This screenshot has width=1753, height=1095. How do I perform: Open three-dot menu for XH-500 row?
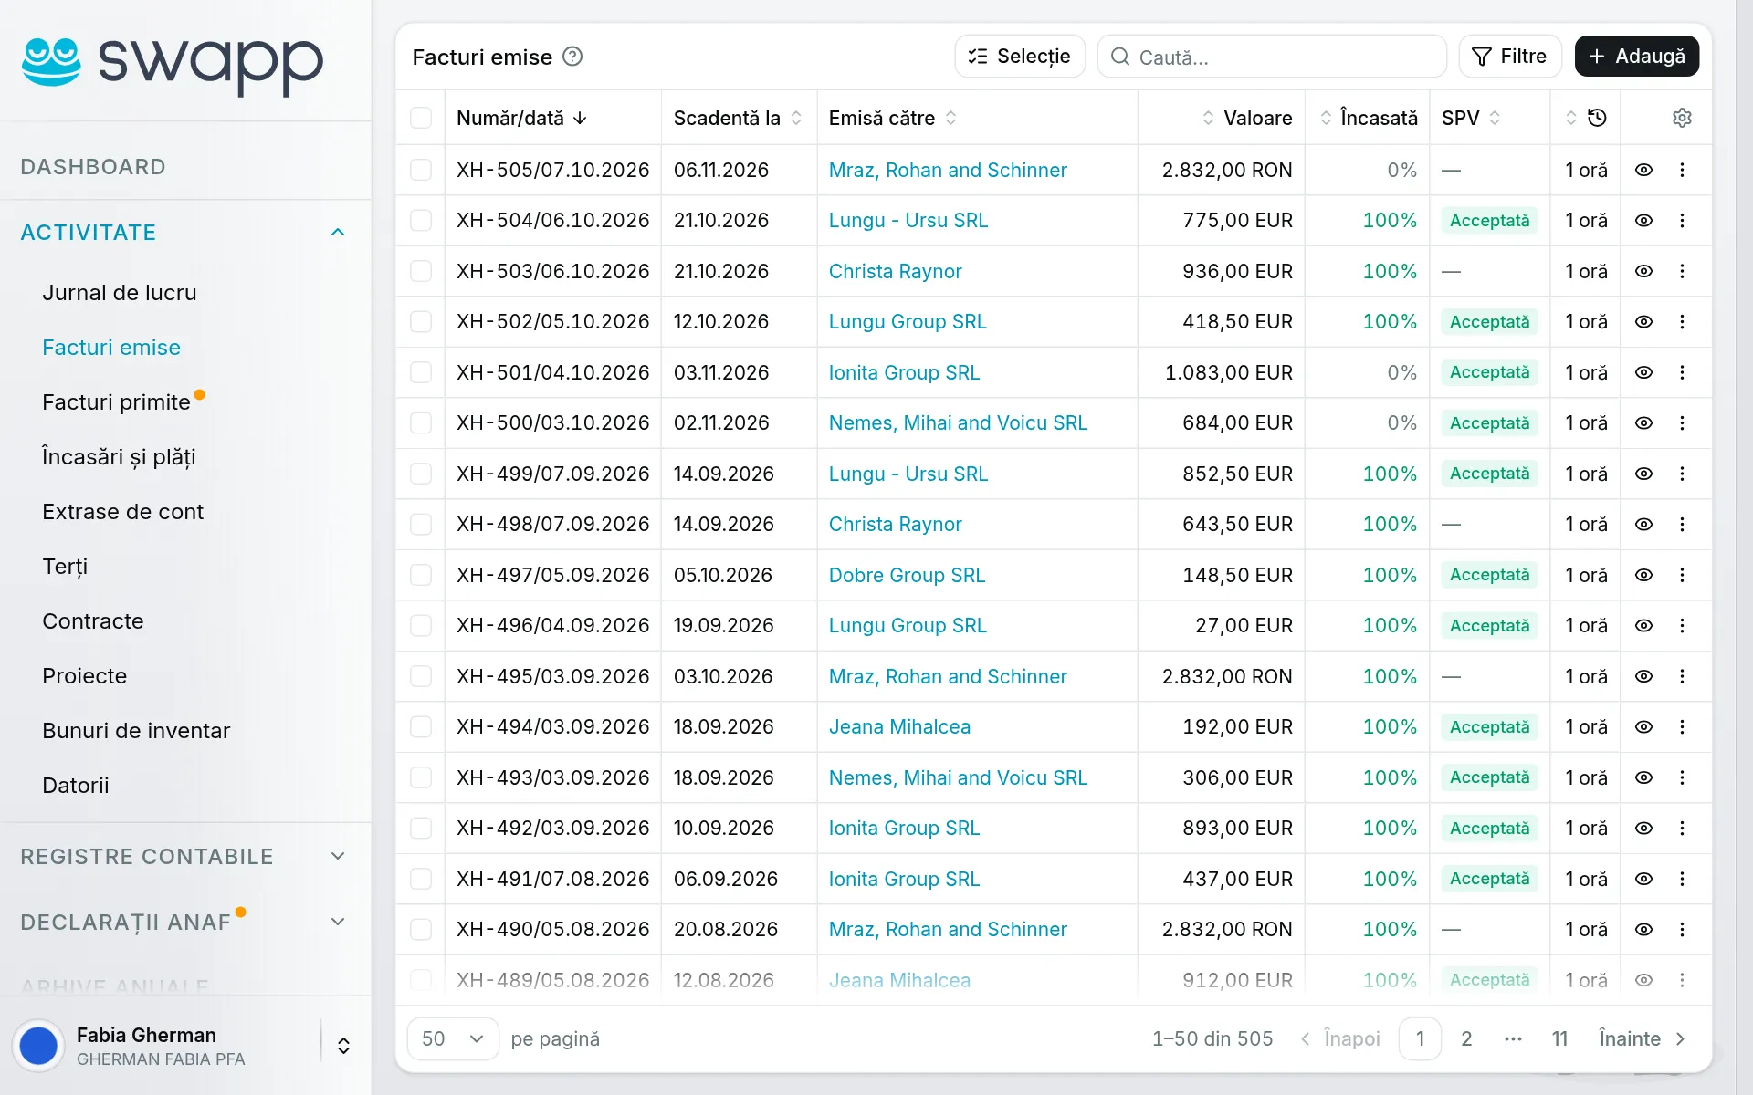[1682, 423]
